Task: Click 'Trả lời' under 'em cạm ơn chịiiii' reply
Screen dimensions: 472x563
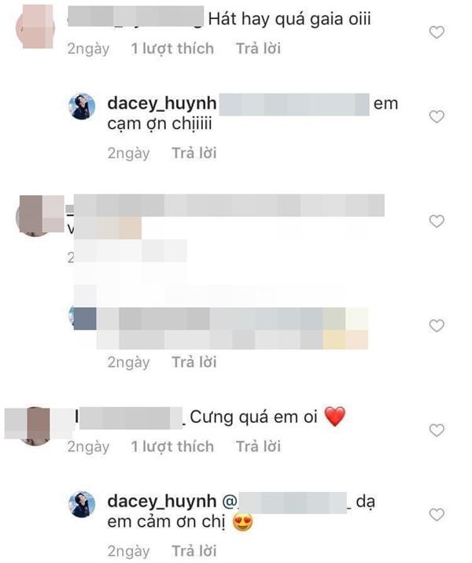Action: pyautogui.click(x=194, y=153)
